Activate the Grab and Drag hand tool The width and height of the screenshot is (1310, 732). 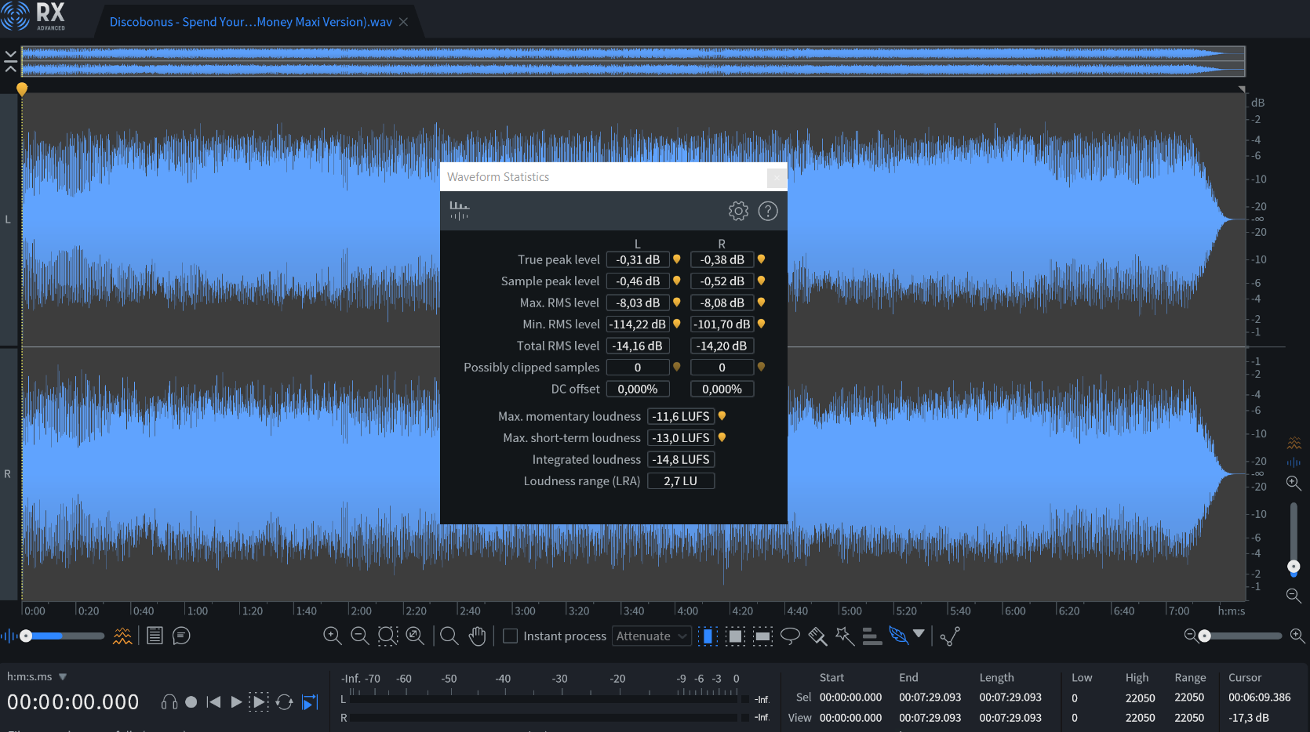coord(477,636)
